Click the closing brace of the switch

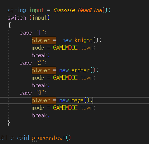coord(9,123)
